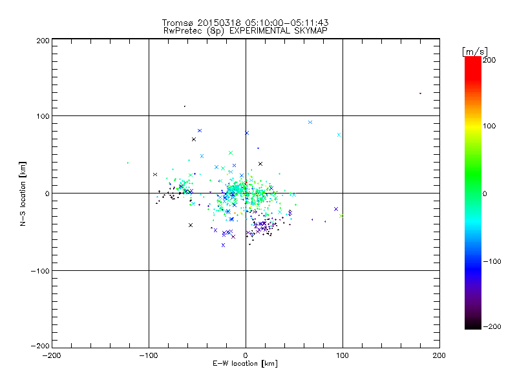This screenshot has width=517, height=387.
Task: Click the plot origin where zero gridlines cross
Action: click(x=246, y=193)
